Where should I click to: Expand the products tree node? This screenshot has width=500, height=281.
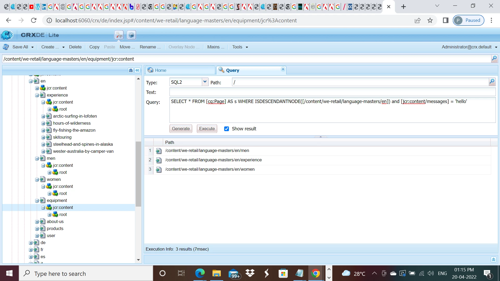click(x=37, y=229)
